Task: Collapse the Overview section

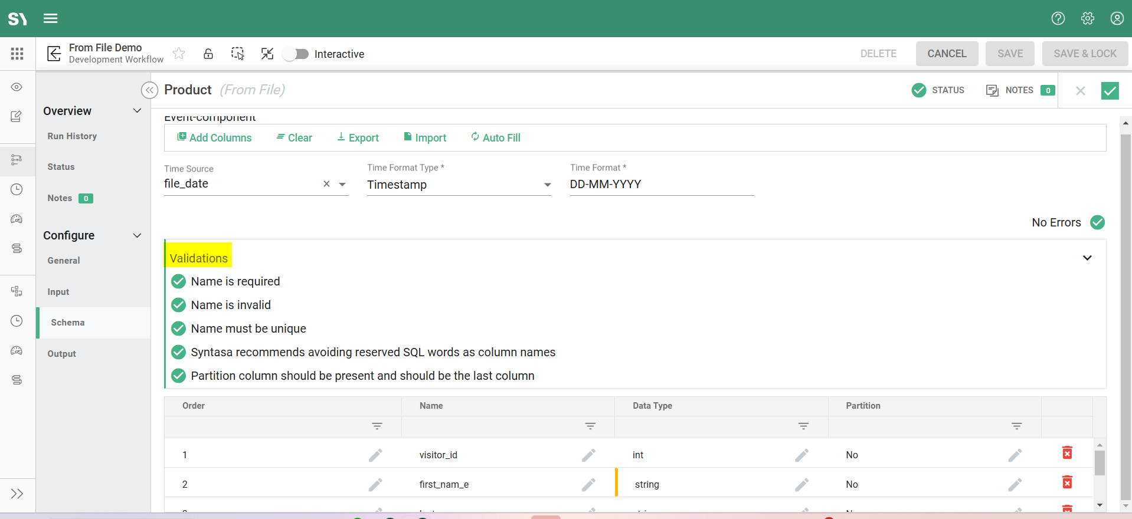Action: [x=137, y=111]
